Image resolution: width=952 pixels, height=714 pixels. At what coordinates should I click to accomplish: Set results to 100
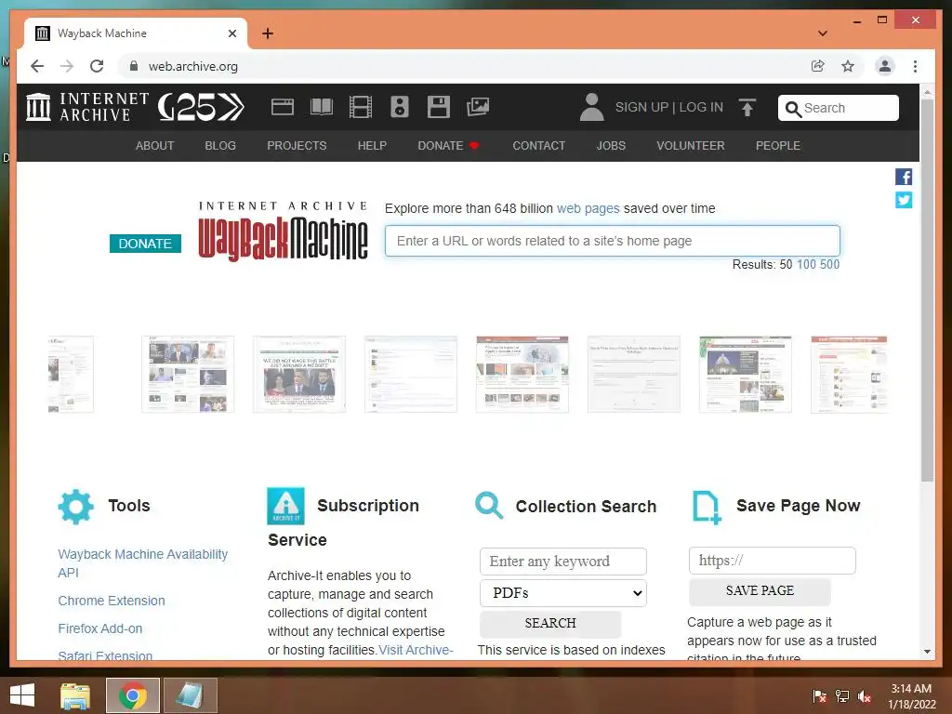point(806,264)
